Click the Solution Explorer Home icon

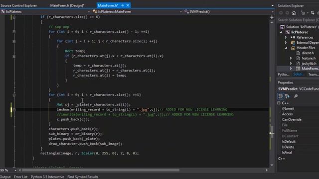294,13
